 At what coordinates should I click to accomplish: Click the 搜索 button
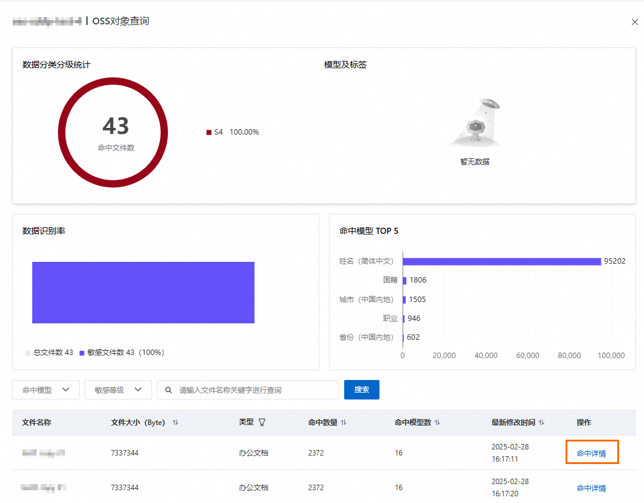coord(362,390)
